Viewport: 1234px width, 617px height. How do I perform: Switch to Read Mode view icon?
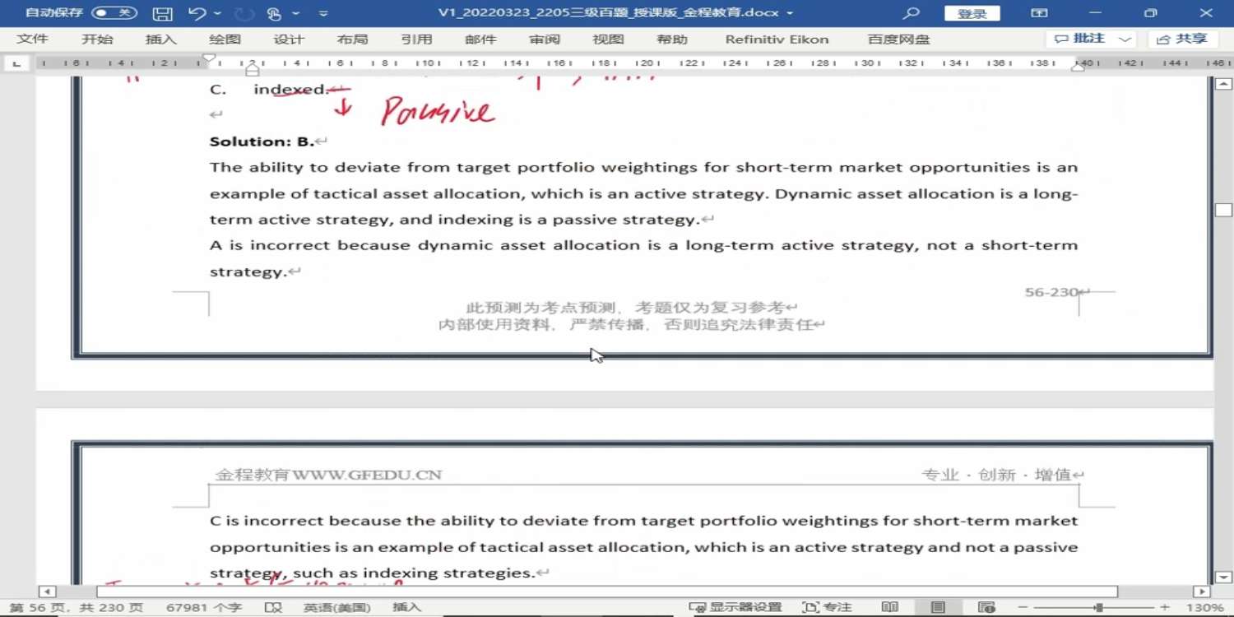889,607
